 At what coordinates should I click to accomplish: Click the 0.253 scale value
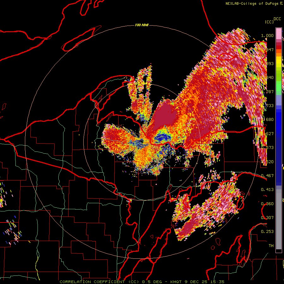267,232
